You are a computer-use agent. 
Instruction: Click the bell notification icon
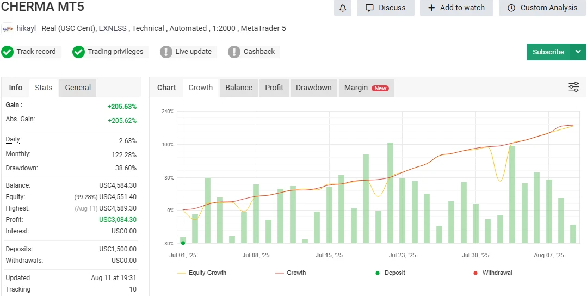(343, 8)
